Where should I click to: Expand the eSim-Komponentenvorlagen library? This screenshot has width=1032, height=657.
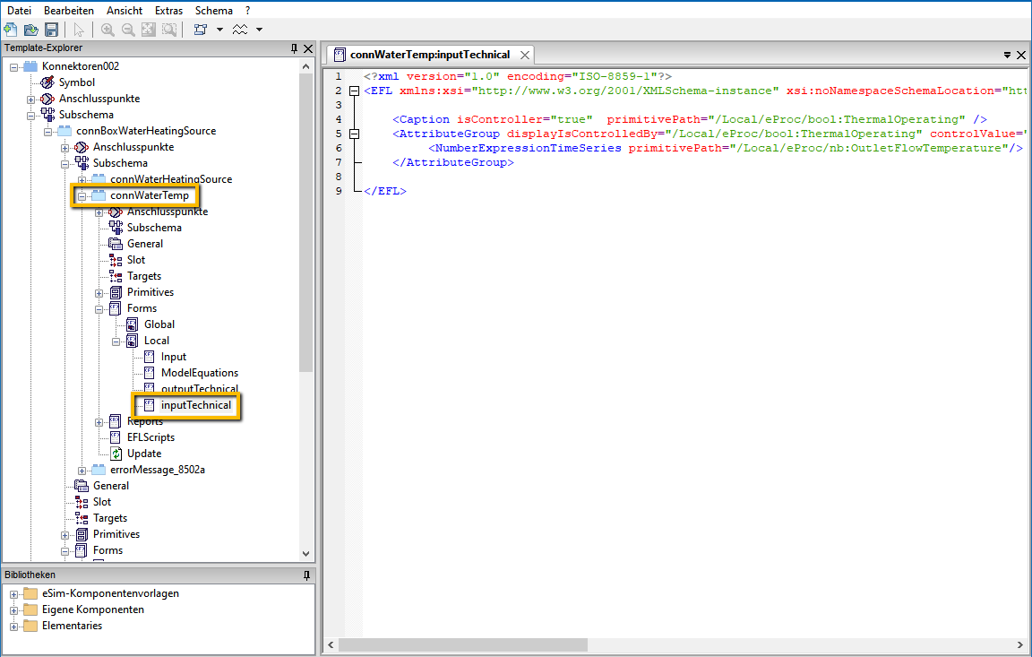[x=13, y=594]
